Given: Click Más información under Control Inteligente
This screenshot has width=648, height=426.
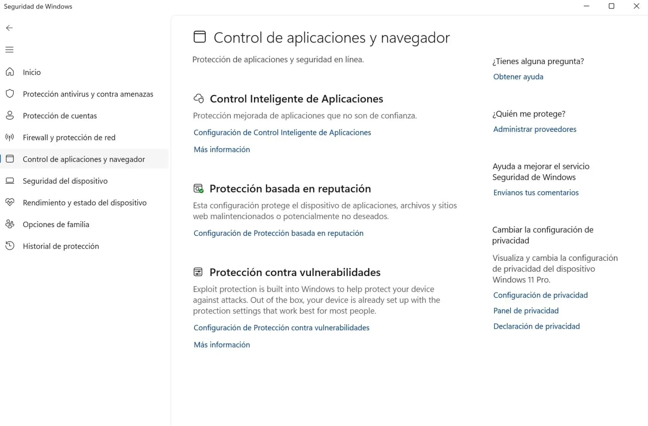Looking at the screenshot, I should [221, 149].
